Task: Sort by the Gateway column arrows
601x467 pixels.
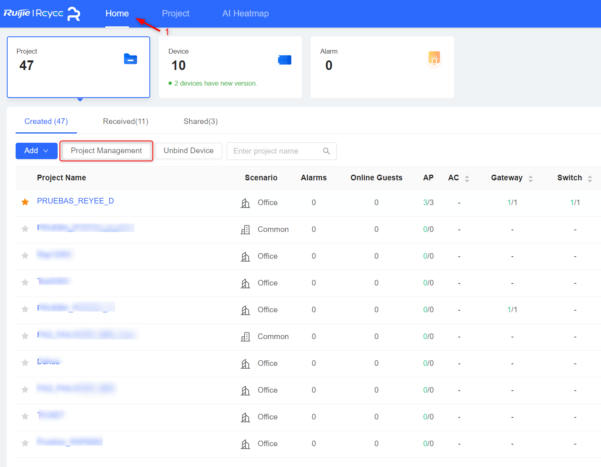Action: point(531,178)
